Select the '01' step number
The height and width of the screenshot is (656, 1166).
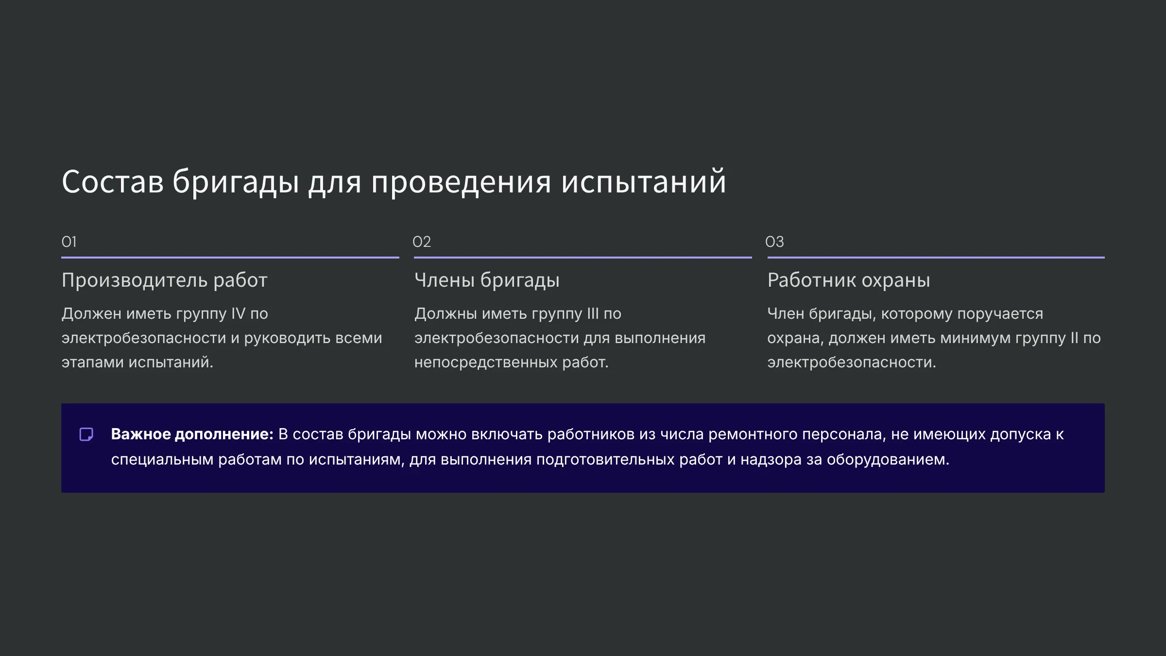click(x=69, y=242)
